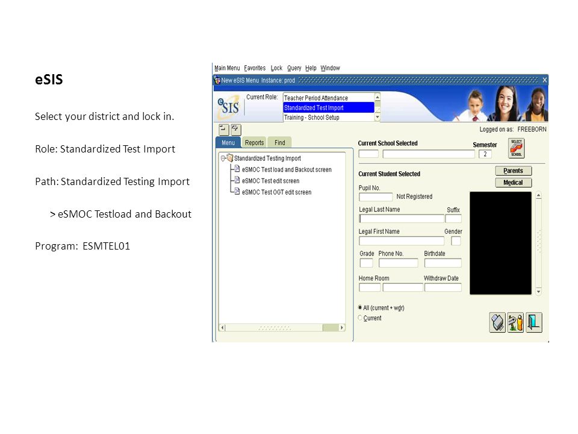
Task: Click the Logged on as FREEBORN text
Action: click(513, 129)
